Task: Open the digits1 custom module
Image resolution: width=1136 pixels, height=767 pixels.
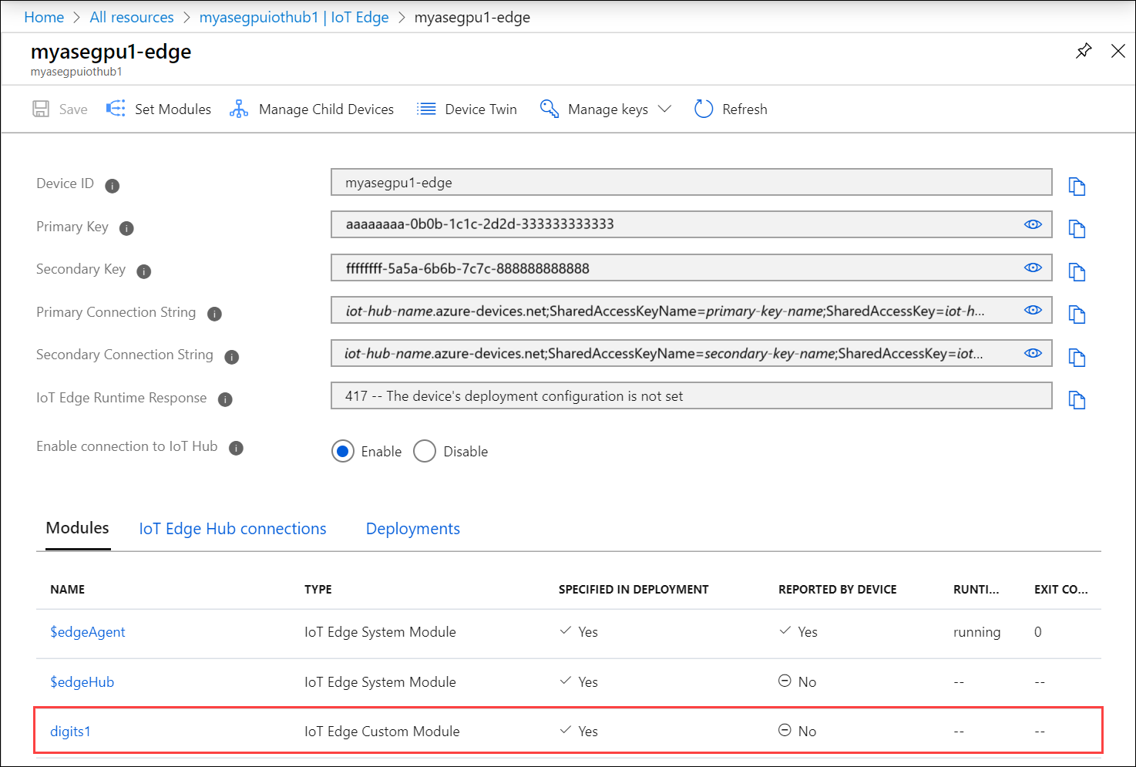Action: coord(70,731)
